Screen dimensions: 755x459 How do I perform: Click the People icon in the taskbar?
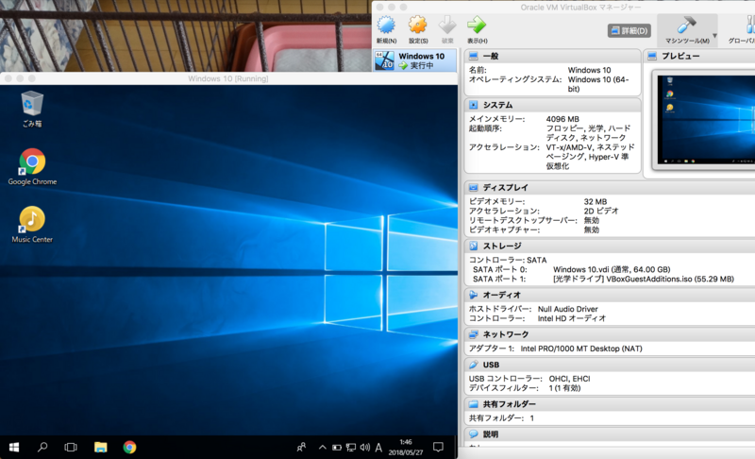(301, 448)
